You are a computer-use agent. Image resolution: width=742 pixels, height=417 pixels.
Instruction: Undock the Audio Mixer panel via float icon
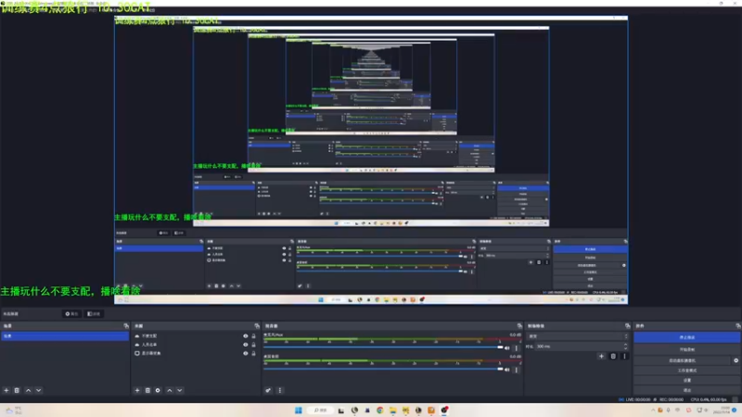(519, 326)
